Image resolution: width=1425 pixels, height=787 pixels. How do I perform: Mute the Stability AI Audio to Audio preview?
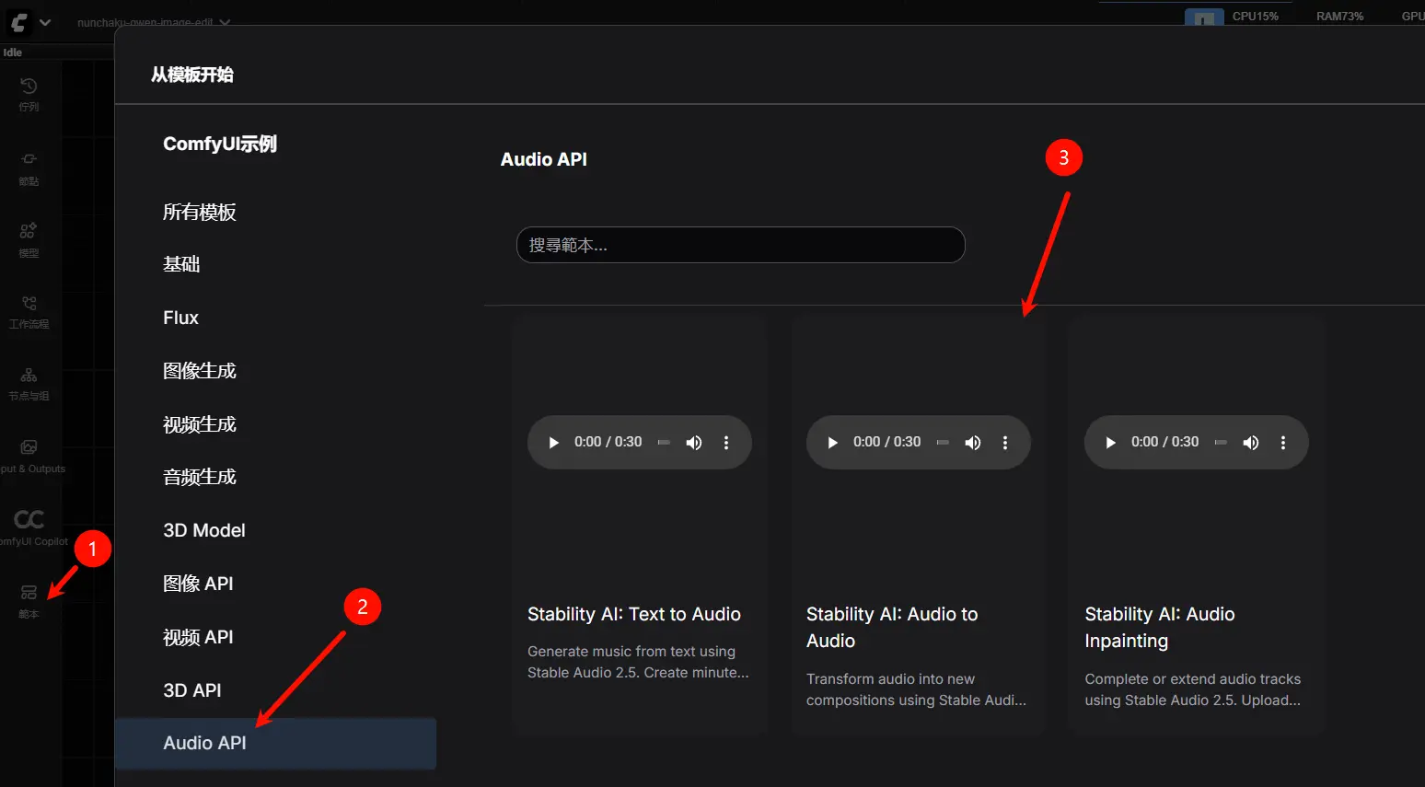[x=973, y=442]
